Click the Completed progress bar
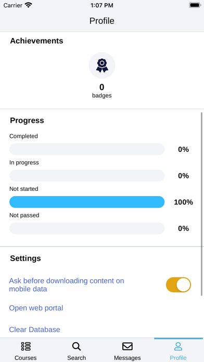The width and height of the screenshot is (204, 362). 87,149
